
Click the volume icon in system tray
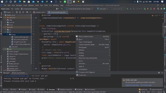(146, 2)
